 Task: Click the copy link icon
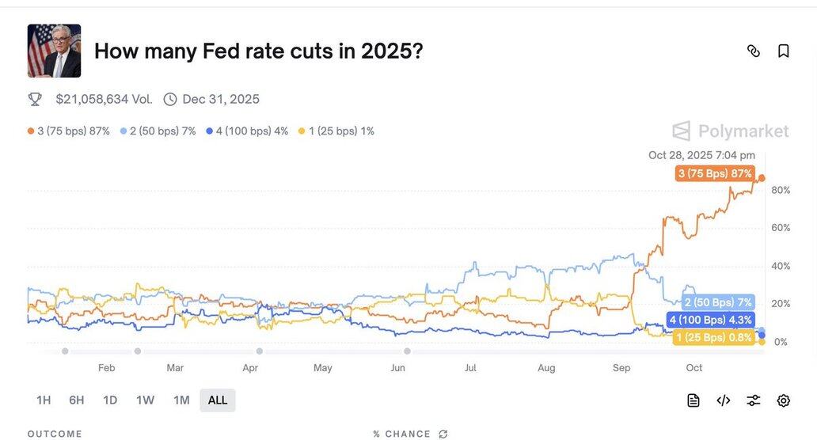(x=754, y=51)
